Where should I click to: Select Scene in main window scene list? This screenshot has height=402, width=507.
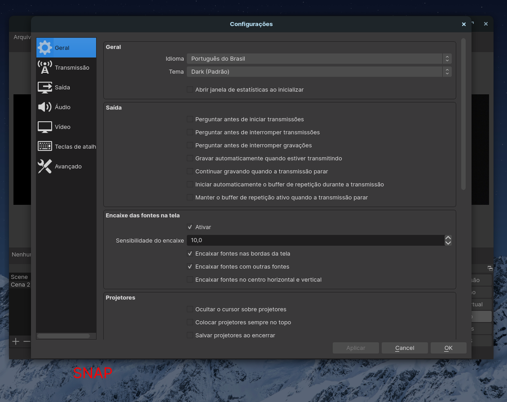pos(19,277)
